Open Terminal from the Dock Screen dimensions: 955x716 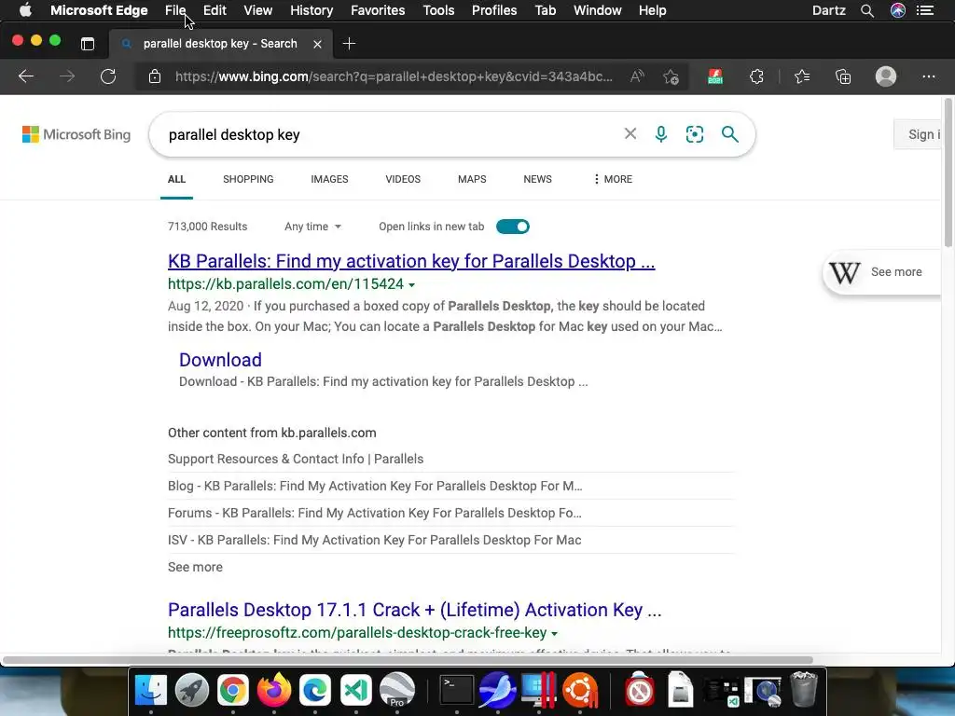(x=457, y=690)
